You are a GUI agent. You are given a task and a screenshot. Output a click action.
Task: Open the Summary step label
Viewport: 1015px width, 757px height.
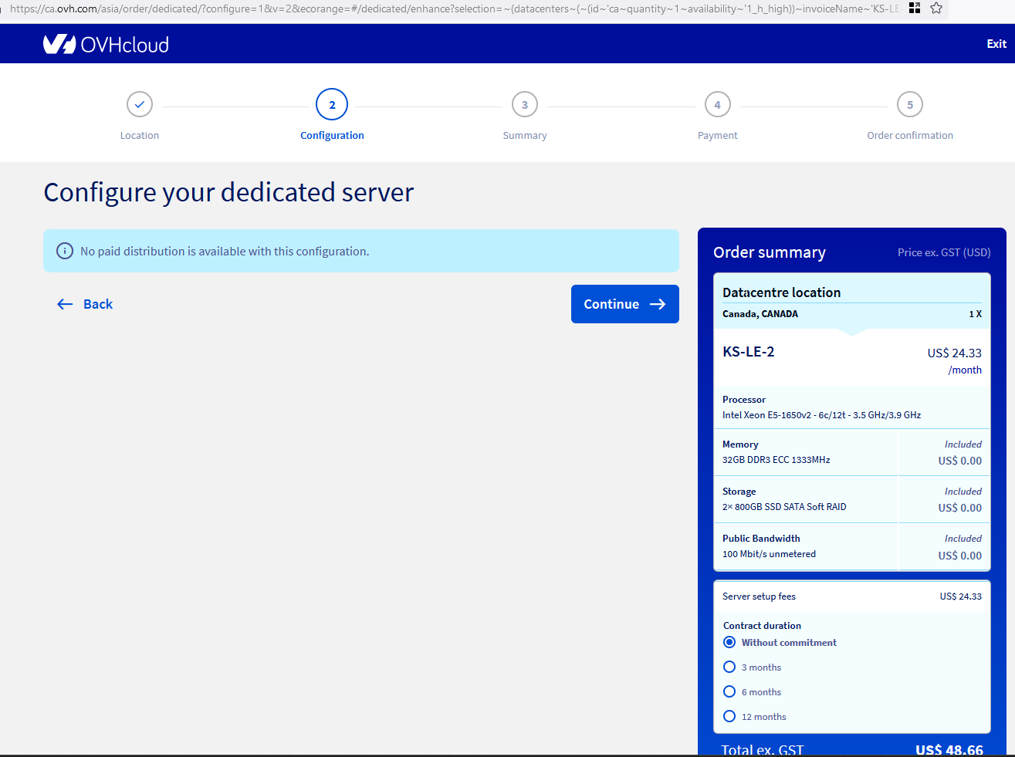[x=525, y=135]
